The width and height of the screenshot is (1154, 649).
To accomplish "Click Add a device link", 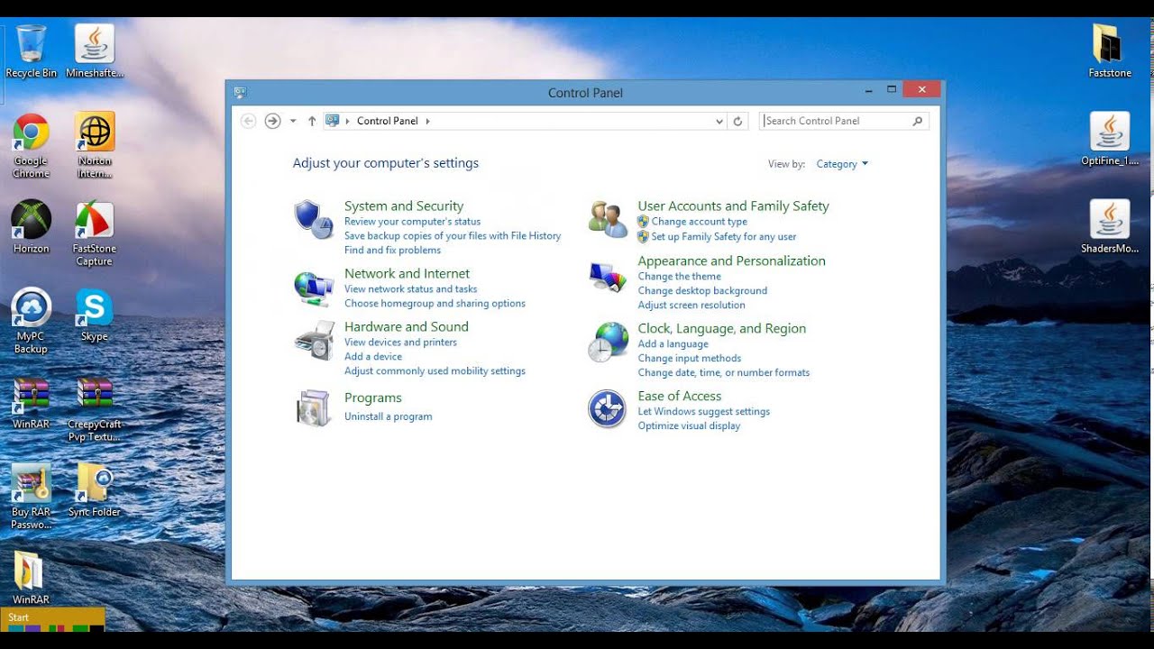I will [373, 357].
